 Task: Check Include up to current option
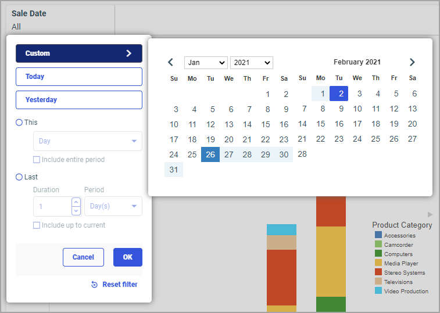pos(37,225)
